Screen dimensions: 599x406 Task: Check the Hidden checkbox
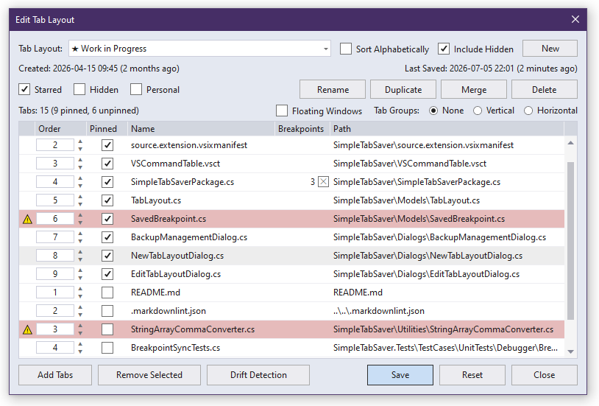point(79,90)
